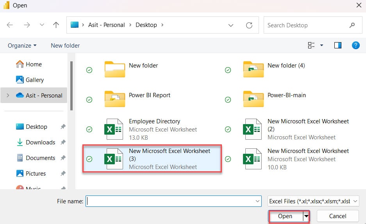Create a New folder
The height and width of the screenshot is (224, 366).
point(65,45)
